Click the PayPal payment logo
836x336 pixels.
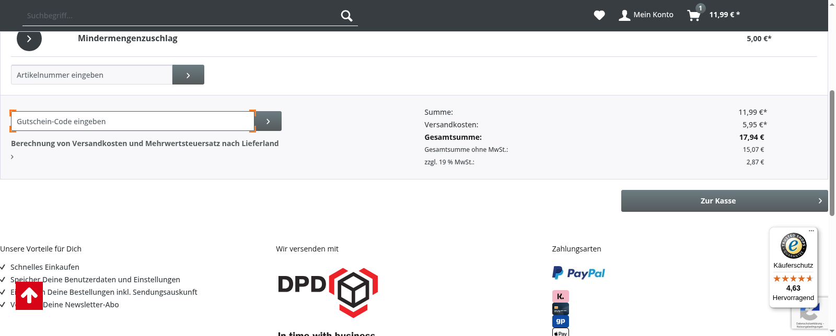click(578, 273)
